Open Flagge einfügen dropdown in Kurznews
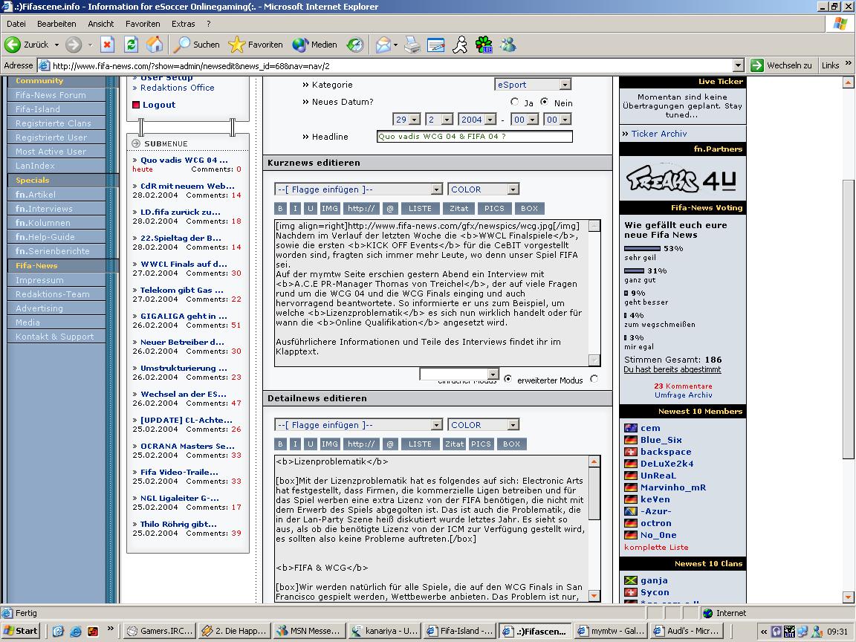 pos(358,189)
